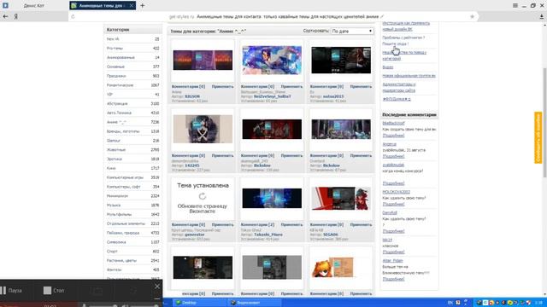
Task: Open the thumbnail of theme by natsu2015
Action: [341, 61]
